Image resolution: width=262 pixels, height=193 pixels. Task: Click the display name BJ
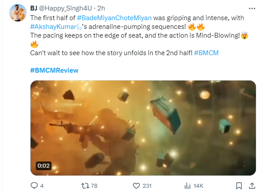tap(34, 7)
